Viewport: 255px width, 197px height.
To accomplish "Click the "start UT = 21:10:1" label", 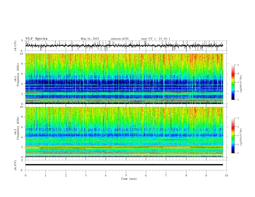I will pos(156,39).
